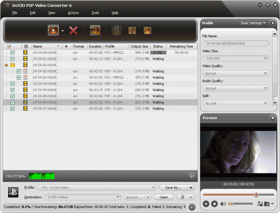280x213 pixels.
Task: Click the Save As... button
Action: click(173, 188)
